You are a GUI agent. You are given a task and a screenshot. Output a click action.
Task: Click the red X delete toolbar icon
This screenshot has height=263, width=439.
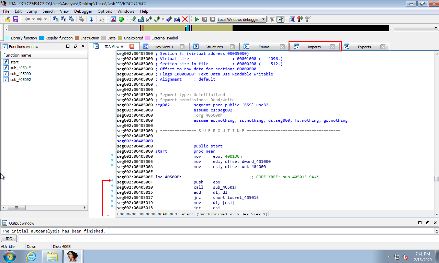tap(185, 19)
